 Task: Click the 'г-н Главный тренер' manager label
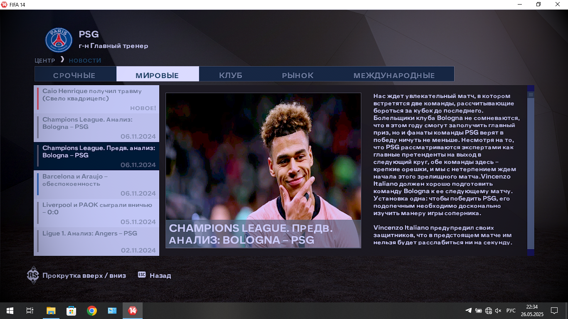pyautogui.click(x=114, y=46)
